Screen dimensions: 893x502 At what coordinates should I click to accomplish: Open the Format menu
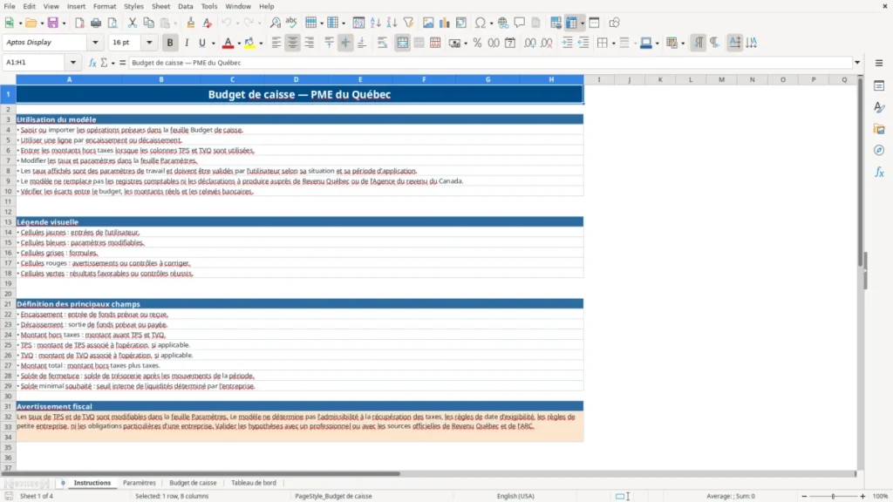coord(105,6)
